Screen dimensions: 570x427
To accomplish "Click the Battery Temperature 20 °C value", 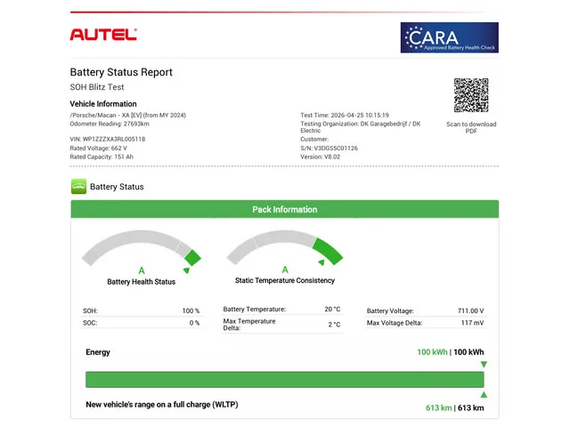I will [332, 310].
